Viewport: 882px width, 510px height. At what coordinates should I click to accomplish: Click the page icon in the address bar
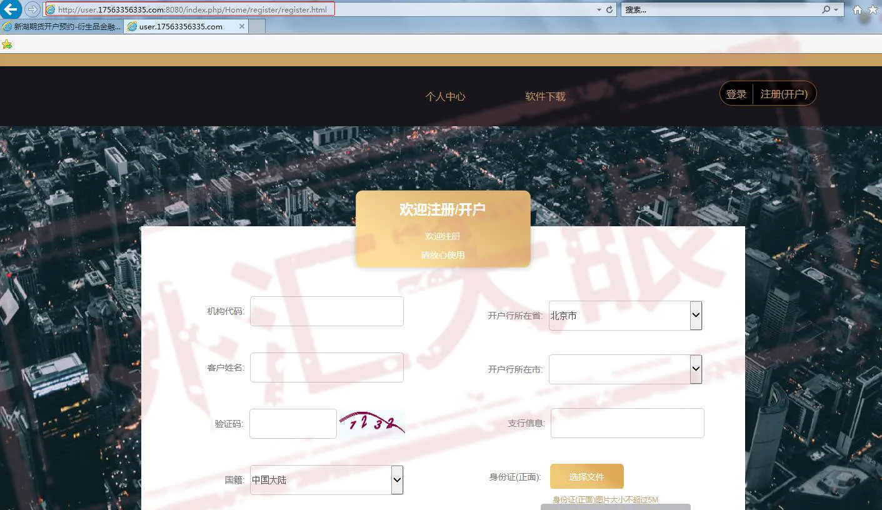(51, 9)
